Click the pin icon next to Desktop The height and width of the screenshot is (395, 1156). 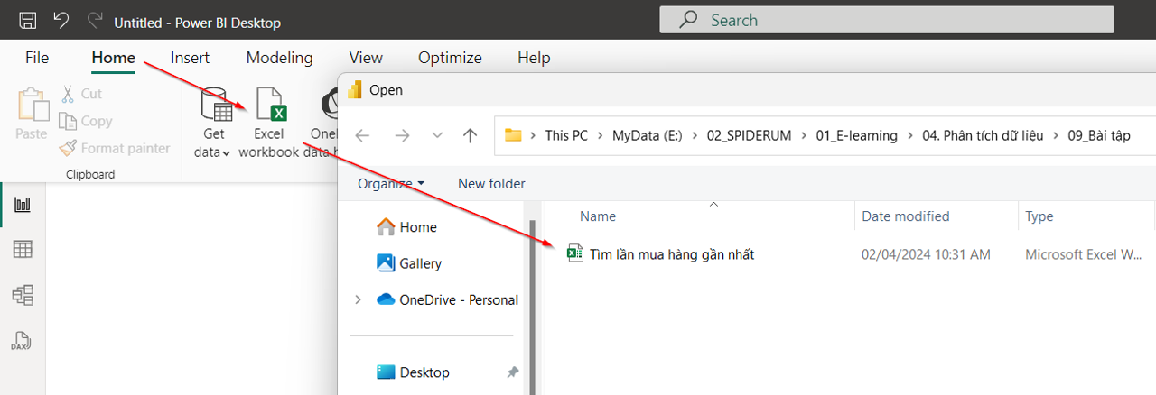coord(513,372)
